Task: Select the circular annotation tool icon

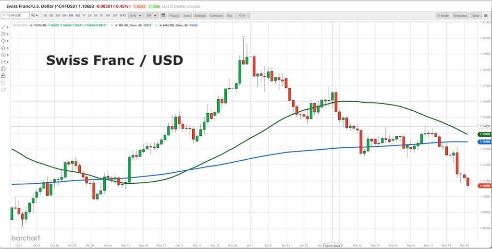Action: (x=3, y=55)
